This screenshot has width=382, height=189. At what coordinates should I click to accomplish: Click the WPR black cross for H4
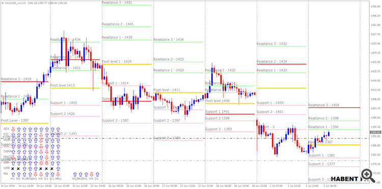tap(41, 169)
